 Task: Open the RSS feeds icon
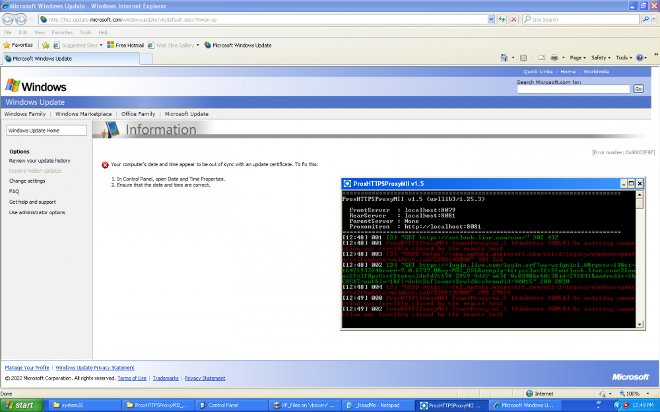pyautogui.click(x=522, y=57)
